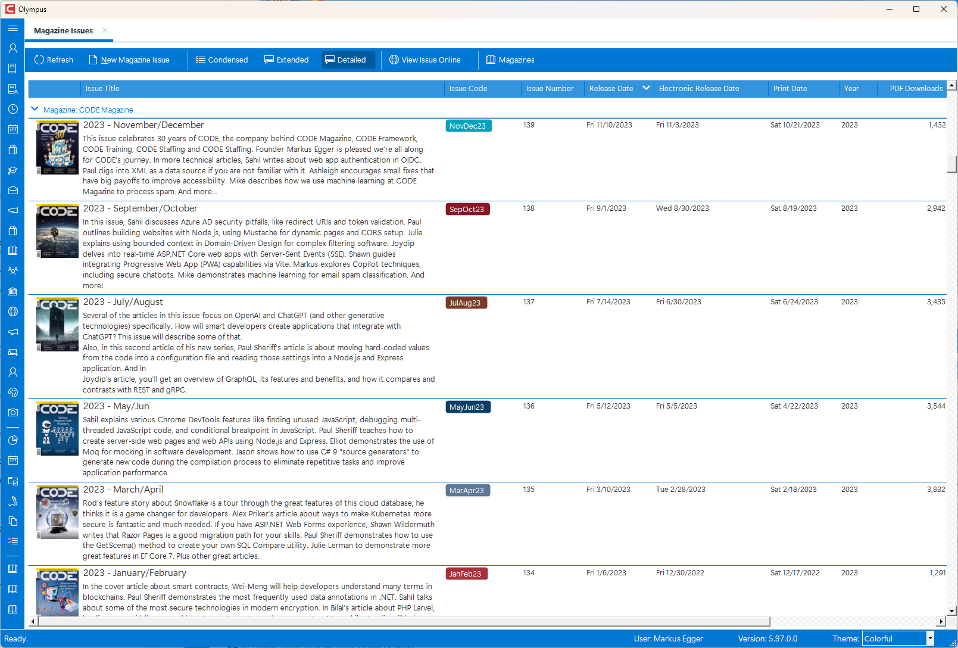This screenshot has width=958, height=648.
Task: Close the Magazine Issues tab
Action: [x=105, y=30]
